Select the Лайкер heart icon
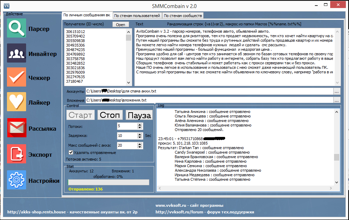Screen dimensions: 349x220 pyautogui.click(x=16, y=102)
